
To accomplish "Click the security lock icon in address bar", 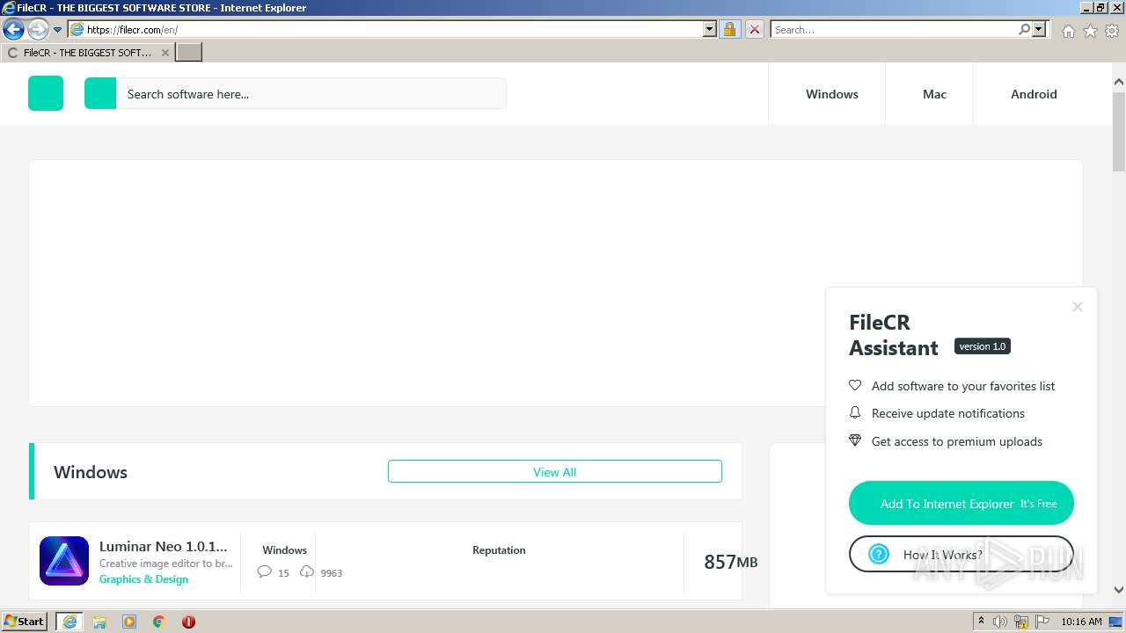I will coord(729,30).
